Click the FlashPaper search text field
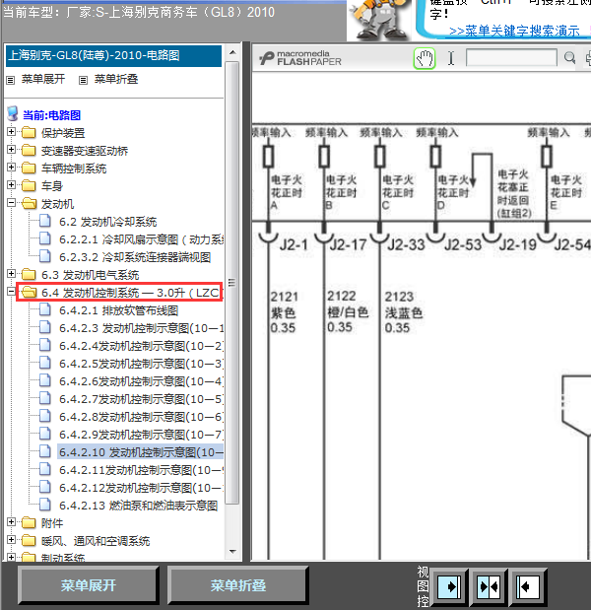The image size is (591, 610). 511,58
